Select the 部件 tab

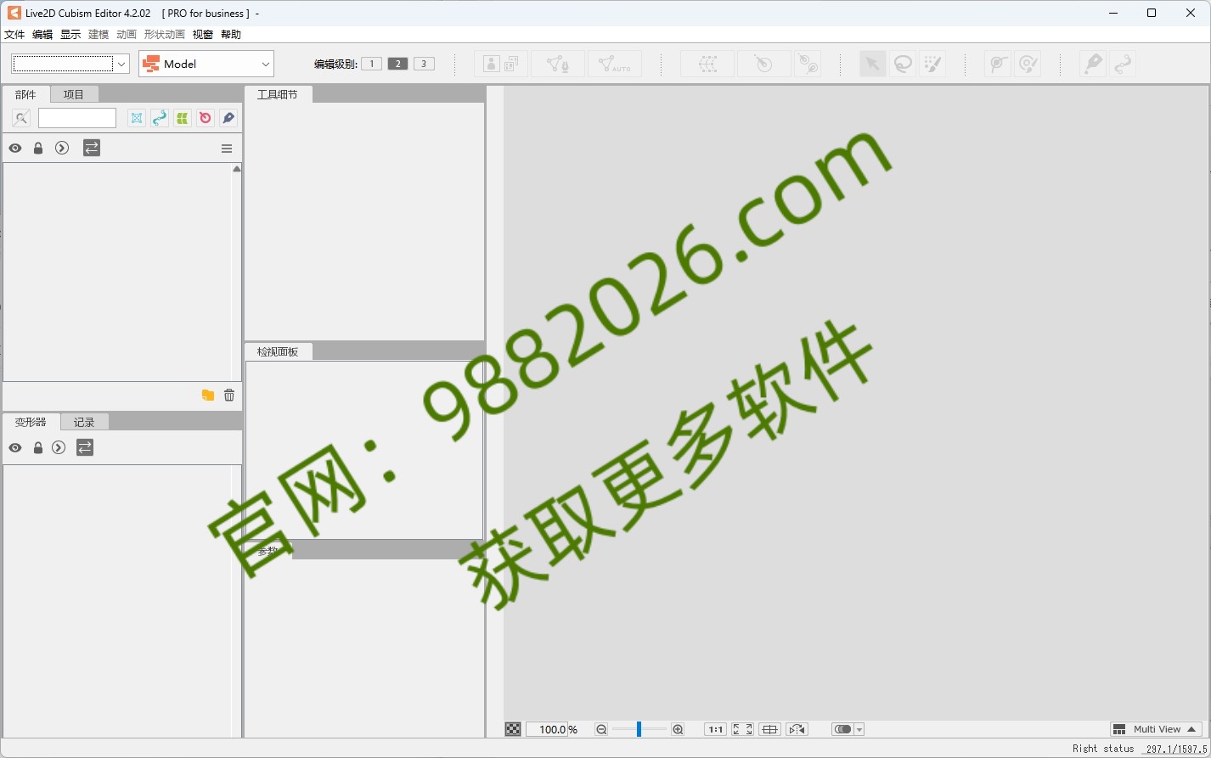[25, 94]
